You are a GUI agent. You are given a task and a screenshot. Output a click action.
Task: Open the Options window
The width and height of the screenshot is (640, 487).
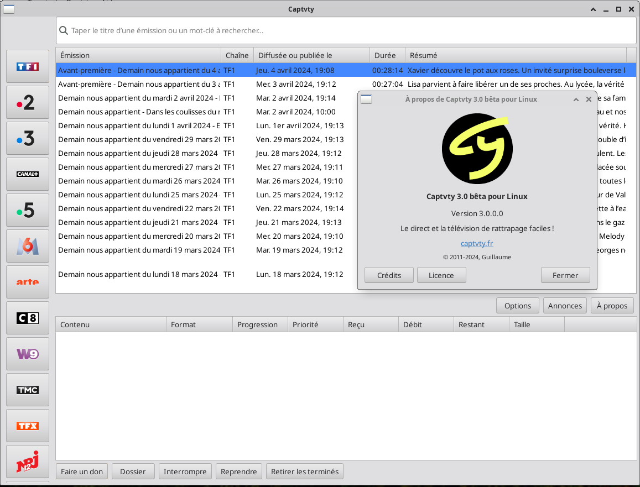tap(518, 306)
